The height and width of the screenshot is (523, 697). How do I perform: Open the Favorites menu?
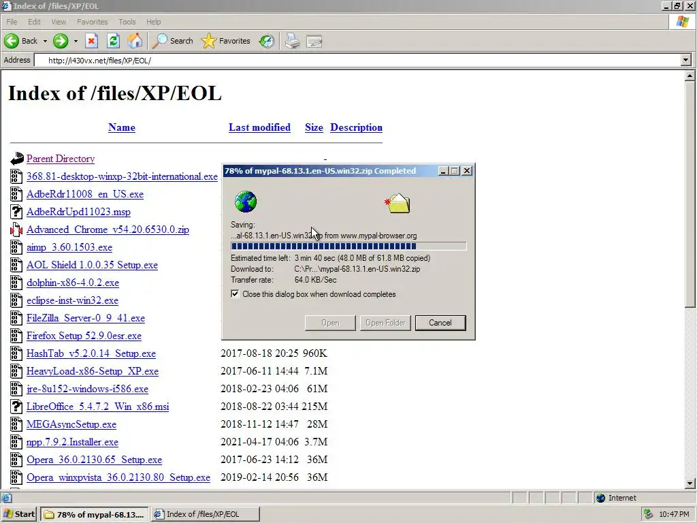tap(92, 22)
